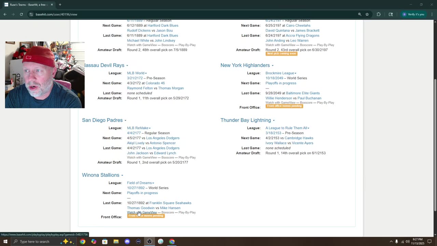Click the Verify it's you profile button
Image resolution: width=437 pixels, height=246 pixels.
click(x=413, y=14)
